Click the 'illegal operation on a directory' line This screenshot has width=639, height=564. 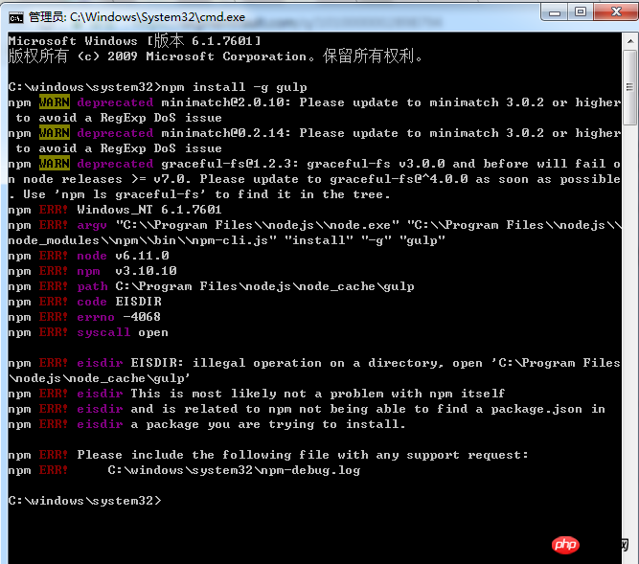[x=314, y=363]
